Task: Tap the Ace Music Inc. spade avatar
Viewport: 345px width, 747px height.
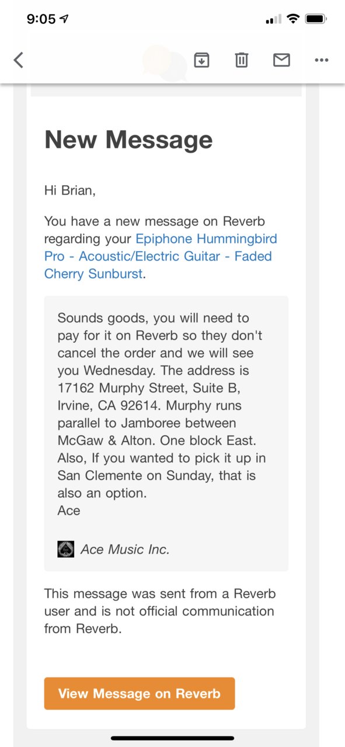Action: (66, 549)
